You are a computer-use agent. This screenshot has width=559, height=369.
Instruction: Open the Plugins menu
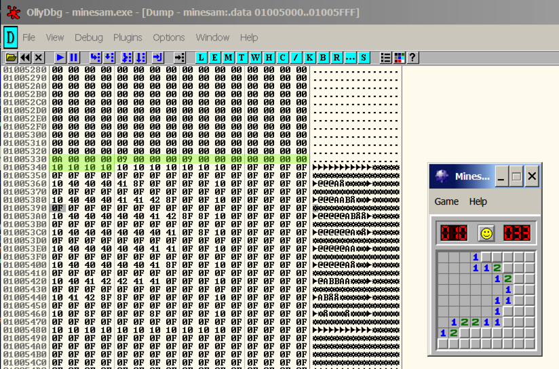[128, 37]
